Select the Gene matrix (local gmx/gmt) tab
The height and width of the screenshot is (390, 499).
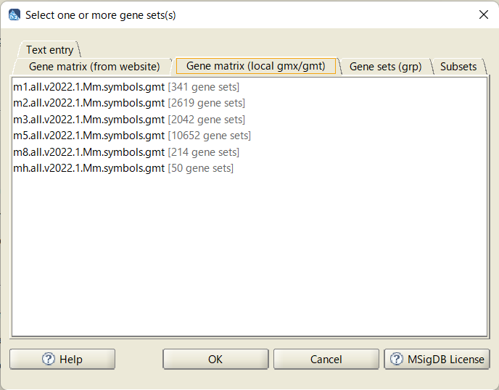[255, 66]
